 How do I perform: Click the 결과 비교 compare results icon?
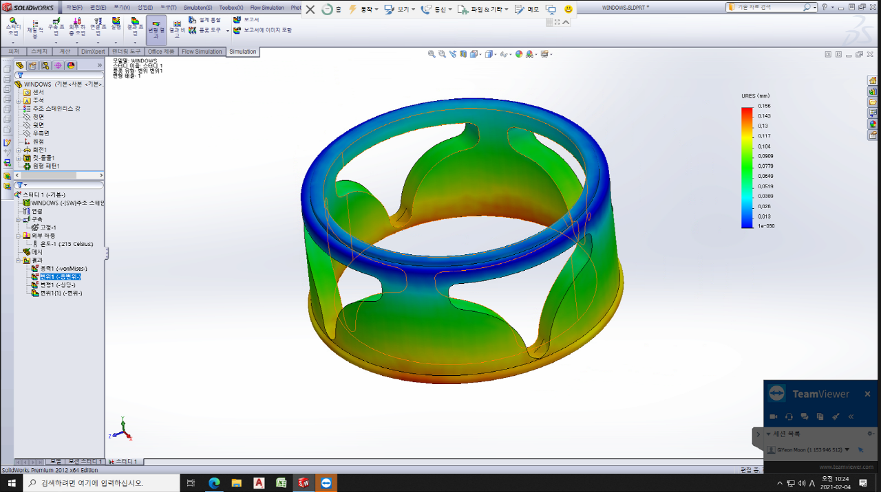pos(177,30)
